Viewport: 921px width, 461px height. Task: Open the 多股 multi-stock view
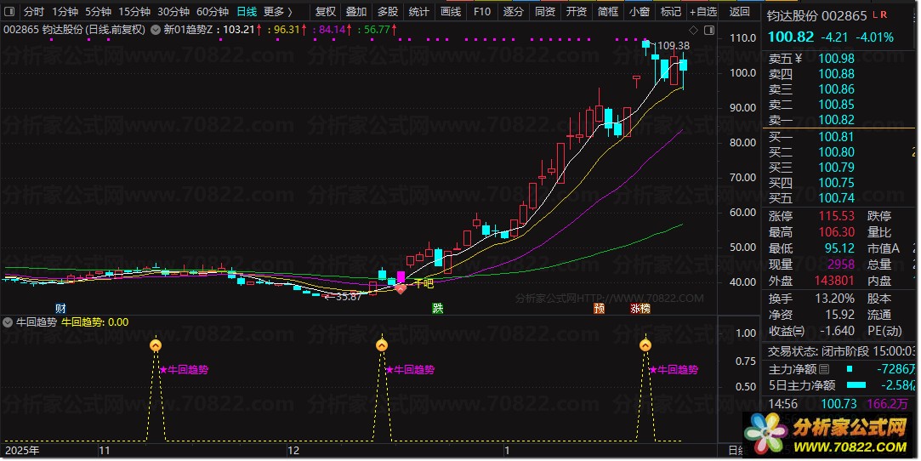pyautogui.click(x=388, y=11)
